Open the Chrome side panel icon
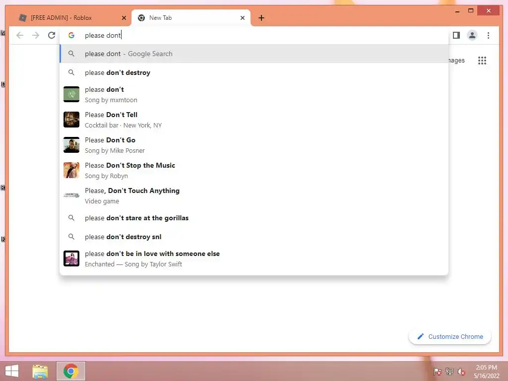The height and width of the screenshot is (381, 508). click(456, 35)
